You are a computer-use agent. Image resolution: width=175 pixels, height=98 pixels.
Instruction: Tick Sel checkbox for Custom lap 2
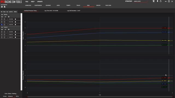pos(2,37)
